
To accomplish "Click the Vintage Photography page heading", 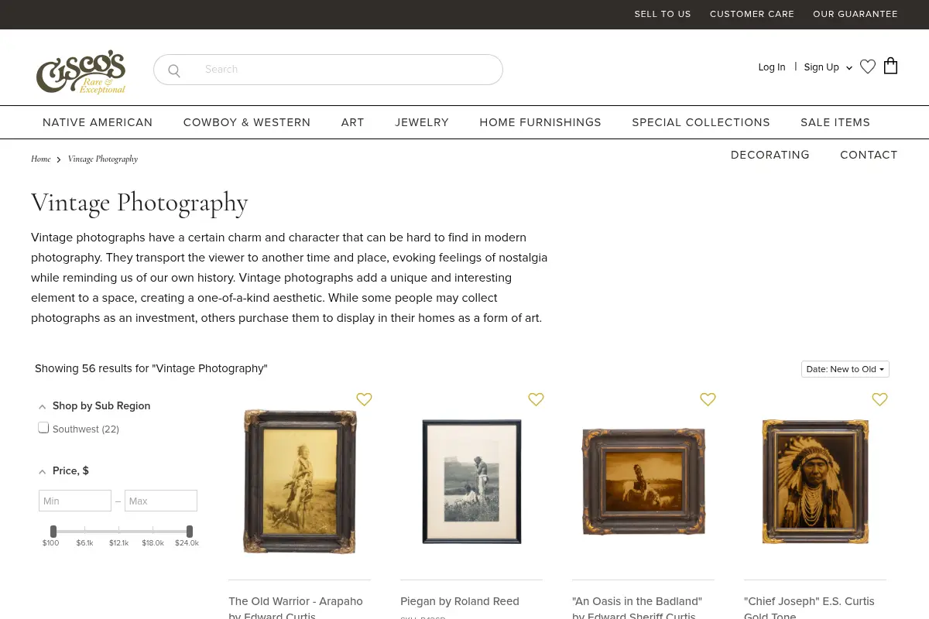I will coord(139,203).
